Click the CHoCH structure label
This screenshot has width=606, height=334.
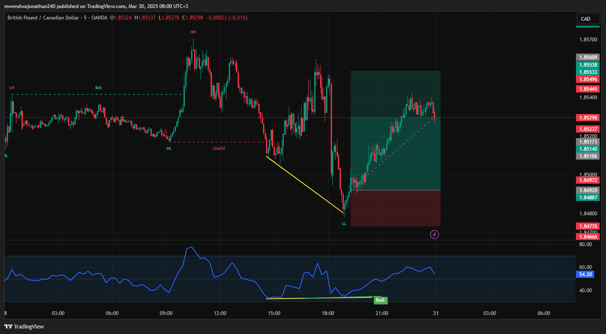219,149
